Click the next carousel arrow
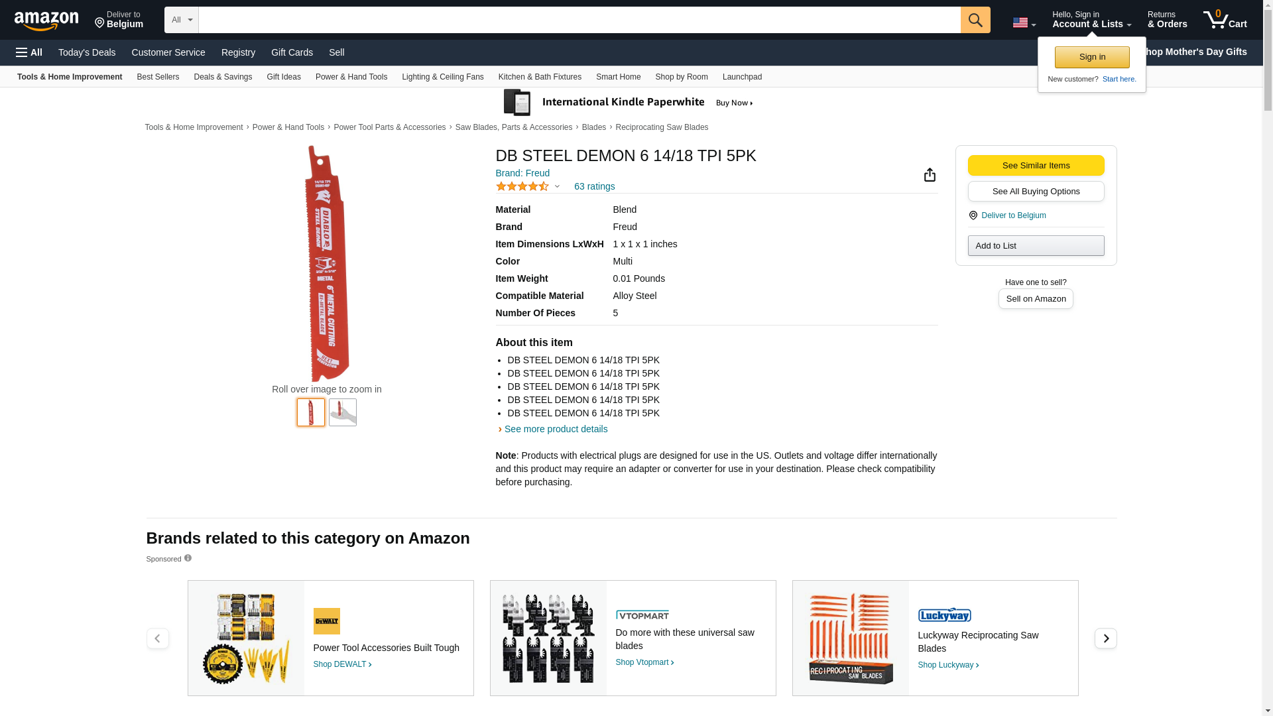The image size is (1273, 716). (x=1105, y=638)
